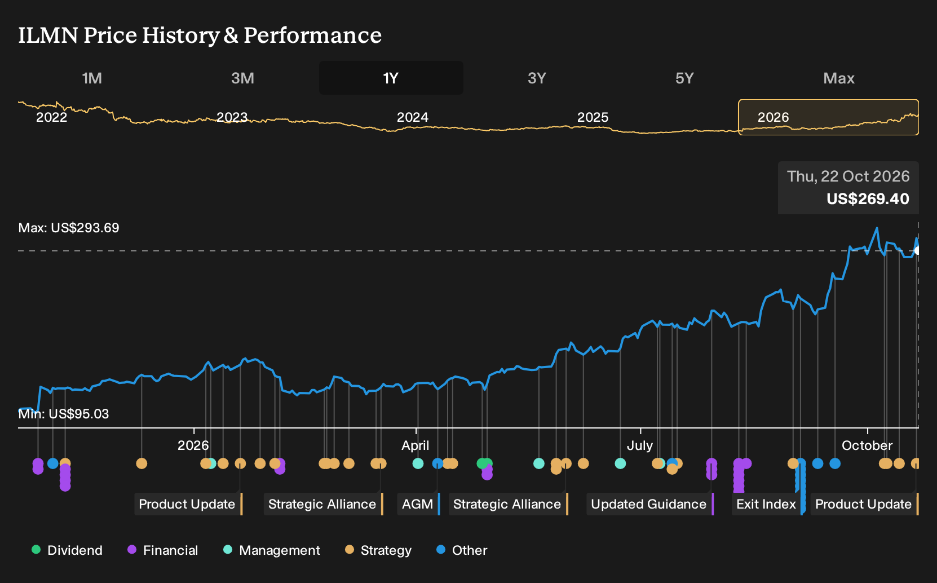
Task: Show the 5Y price range
Action: (684, 78)
